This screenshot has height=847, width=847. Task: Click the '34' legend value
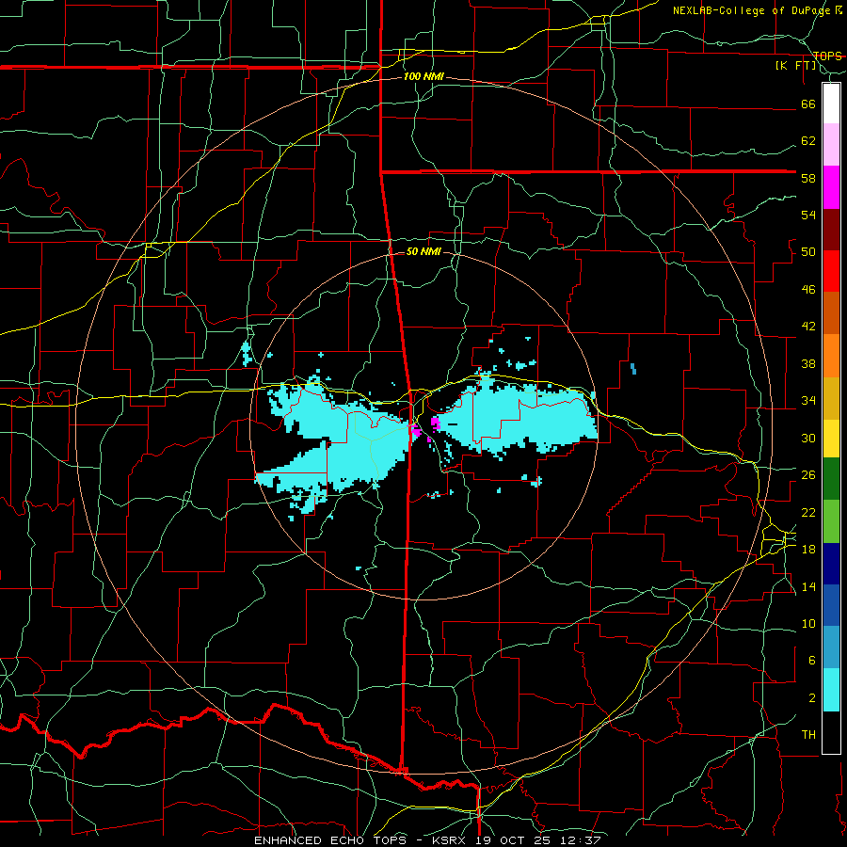click(808, 400)
